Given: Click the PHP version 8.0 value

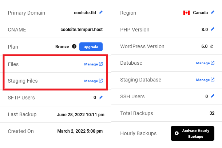Looking at the screenshot, I should click(205, 30).
